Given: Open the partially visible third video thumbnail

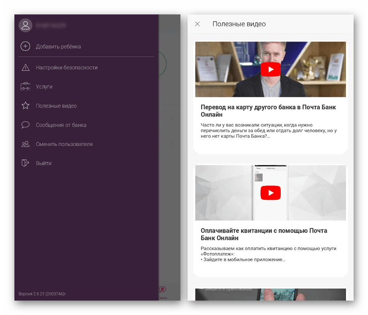Looking at the screenshot, I should click(x=271, y=294).
